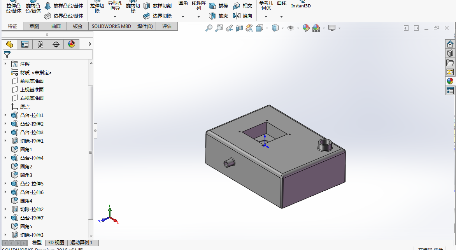This screenshot has height=250, width=456.
Task: Toggle Instant3D button
Action: (301, 4)
